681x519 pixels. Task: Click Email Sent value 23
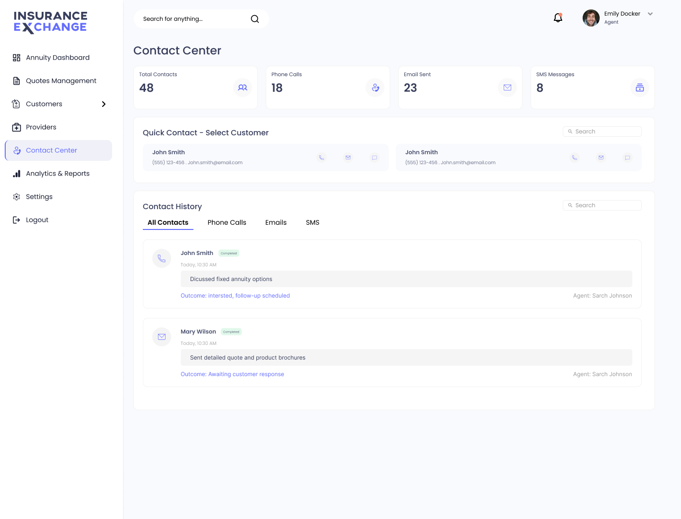click(410, 88)
